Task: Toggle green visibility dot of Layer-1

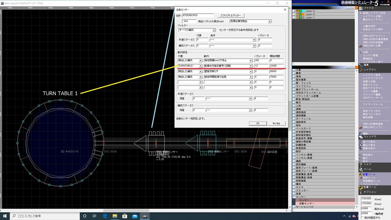Action: (x=300, y=18)
